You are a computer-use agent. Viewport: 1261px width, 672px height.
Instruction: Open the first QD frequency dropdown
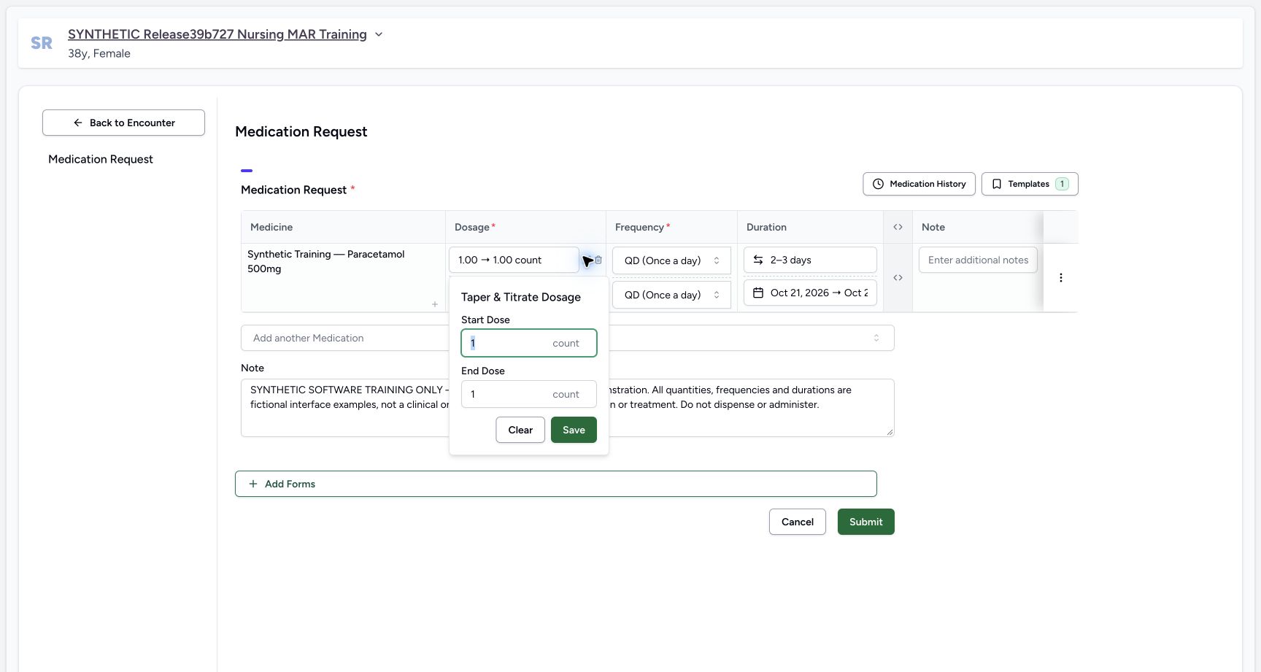[x=671, y=260]
